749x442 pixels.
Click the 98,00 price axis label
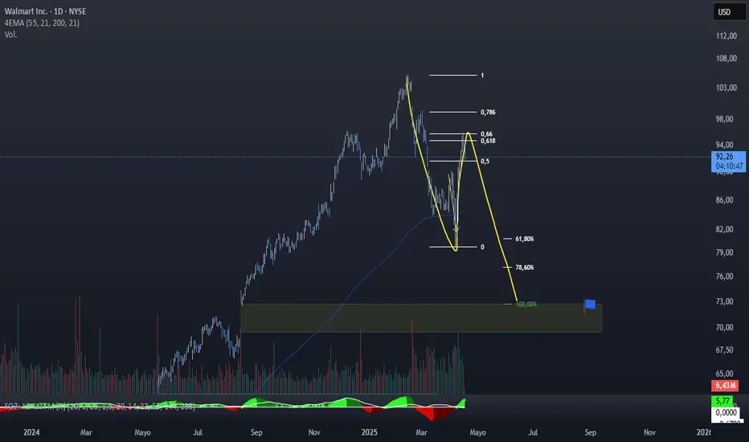tap(725, 119)
